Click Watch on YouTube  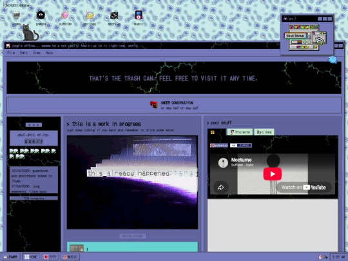(x=304, y=188)
